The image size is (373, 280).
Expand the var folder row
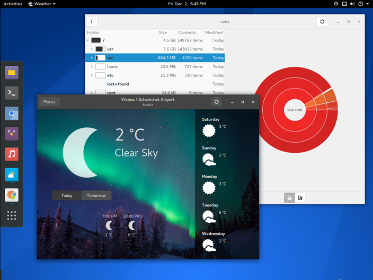tap(92, 58)
